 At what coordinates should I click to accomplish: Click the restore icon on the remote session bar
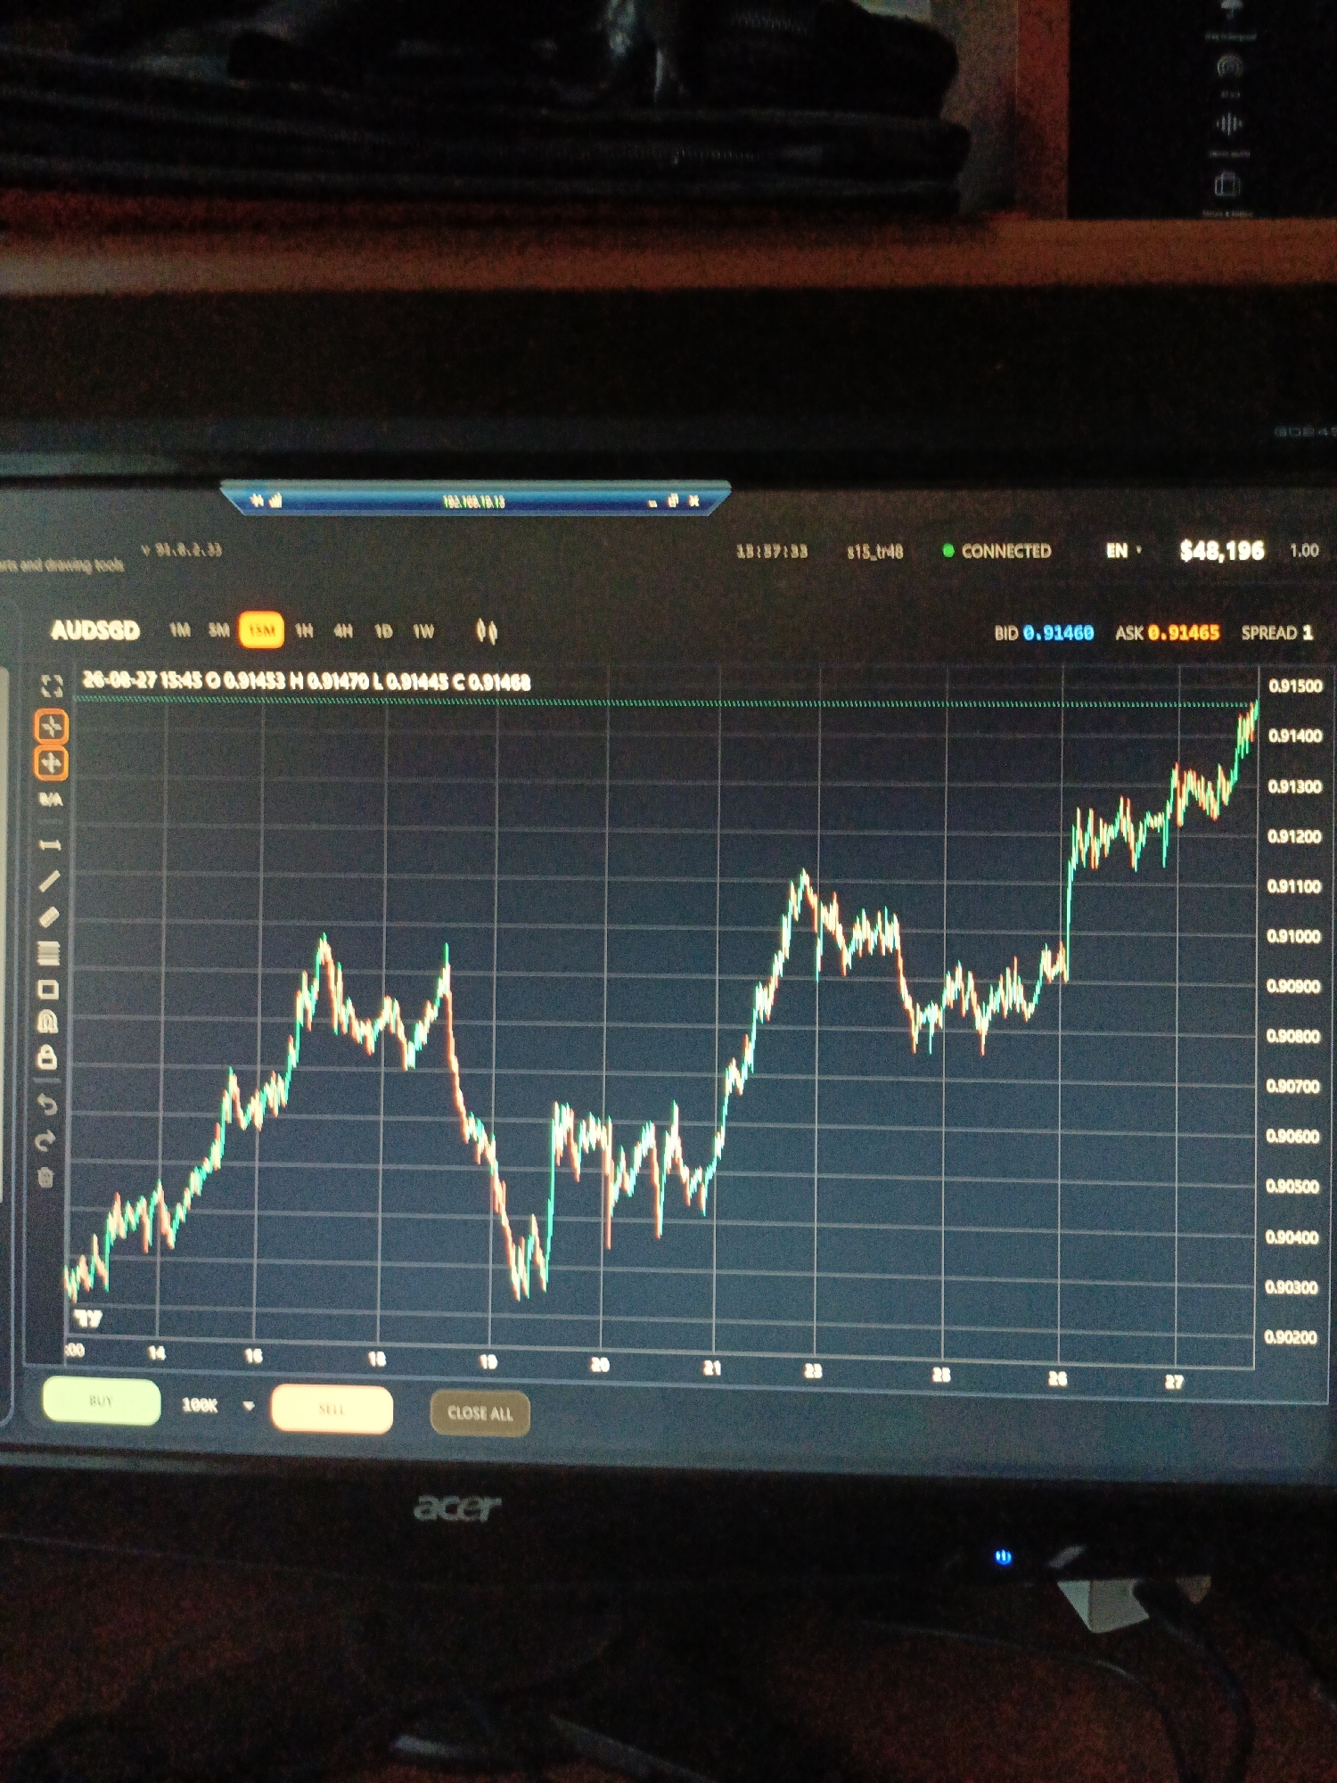[x=673, y=500]
